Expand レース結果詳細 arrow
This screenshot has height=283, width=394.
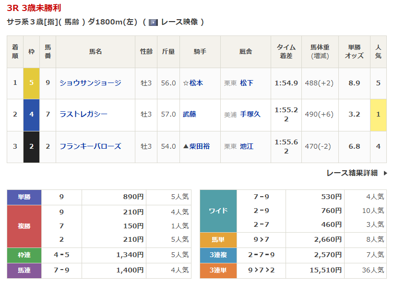tap(385, 173)
